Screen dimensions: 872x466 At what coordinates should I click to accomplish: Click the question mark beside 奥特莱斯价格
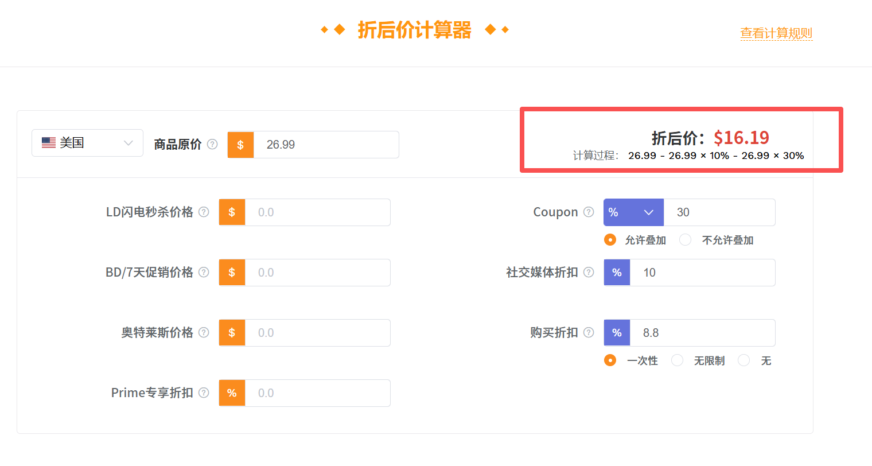tap(204, 332)
